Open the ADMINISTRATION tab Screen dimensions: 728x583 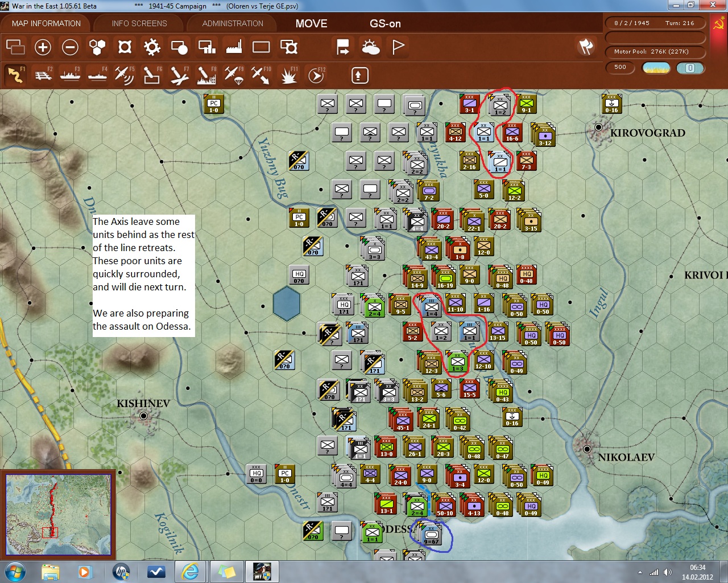233,23
